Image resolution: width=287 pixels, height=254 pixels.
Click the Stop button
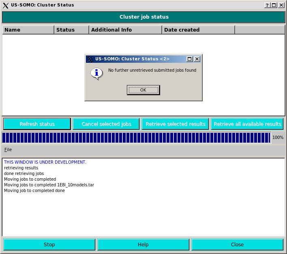[x=49, y=245]
